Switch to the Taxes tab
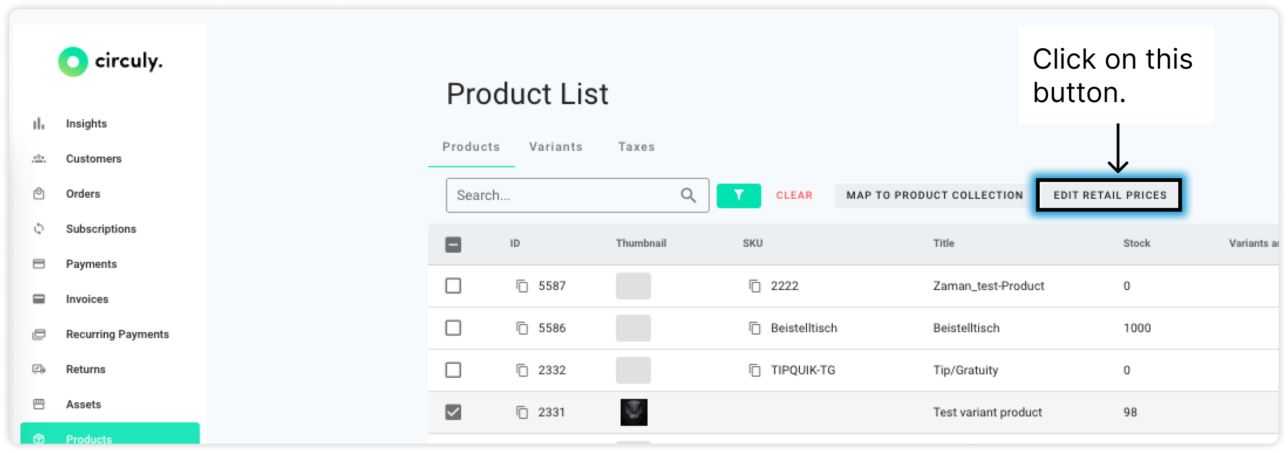 click(636, 147)
